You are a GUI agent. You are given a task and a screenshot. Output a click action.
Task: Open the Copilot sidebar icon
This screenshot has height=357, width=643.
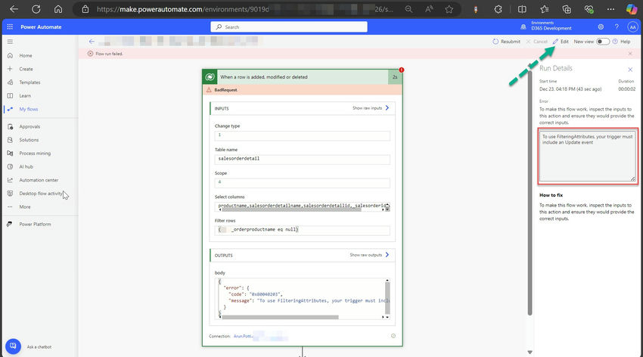pos(632,9)
